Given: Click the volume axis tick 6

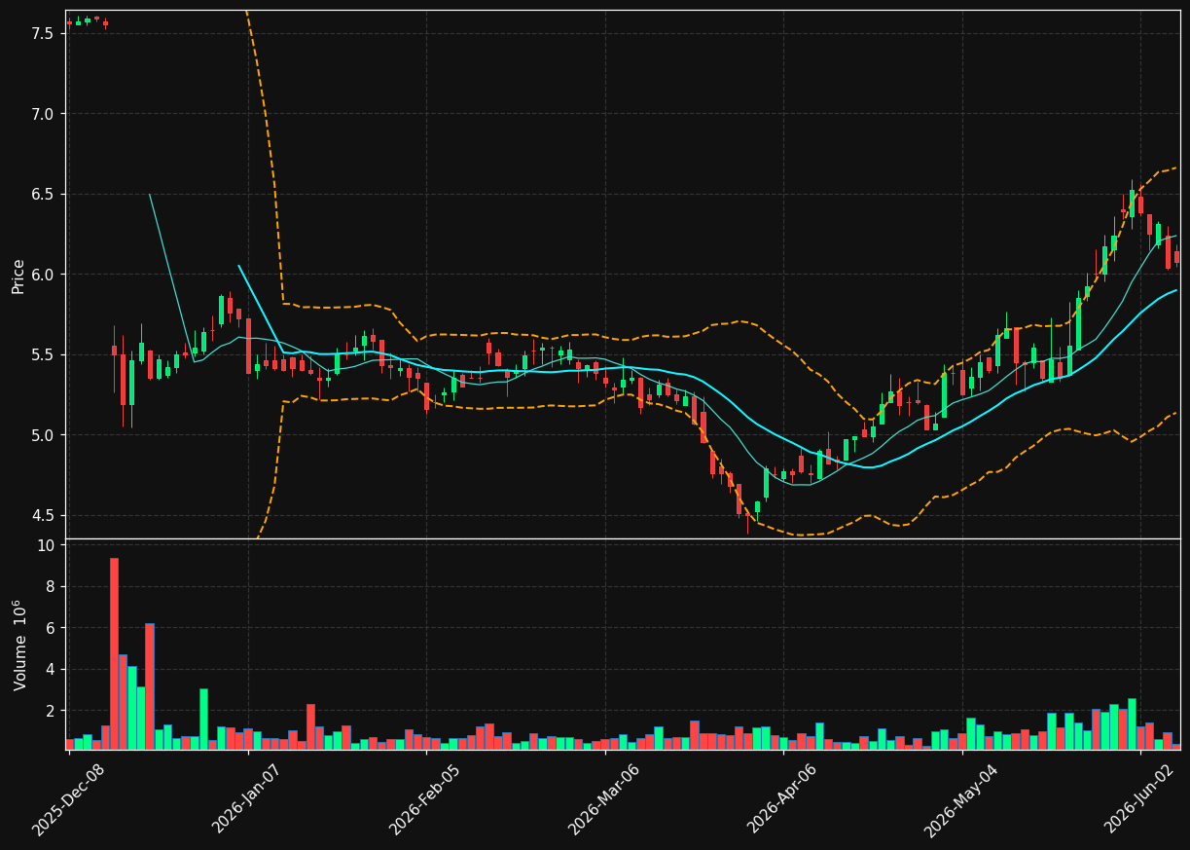Looking at the screenshot, I should [50, 629].
